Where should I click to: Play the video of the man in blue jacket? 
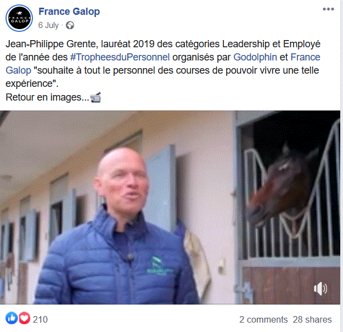point(170,207)
